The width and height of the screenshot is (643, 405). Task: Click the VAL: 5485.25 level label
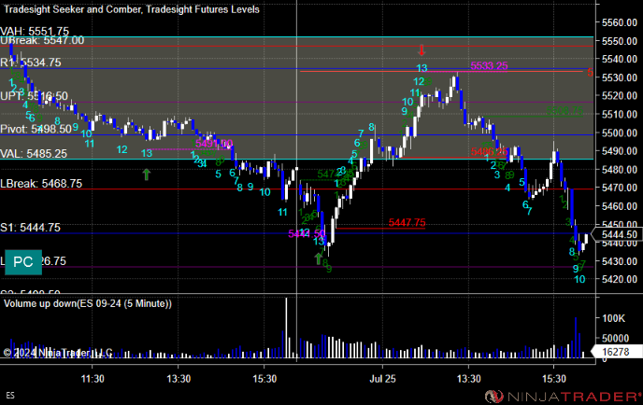(x=34, y=154)
